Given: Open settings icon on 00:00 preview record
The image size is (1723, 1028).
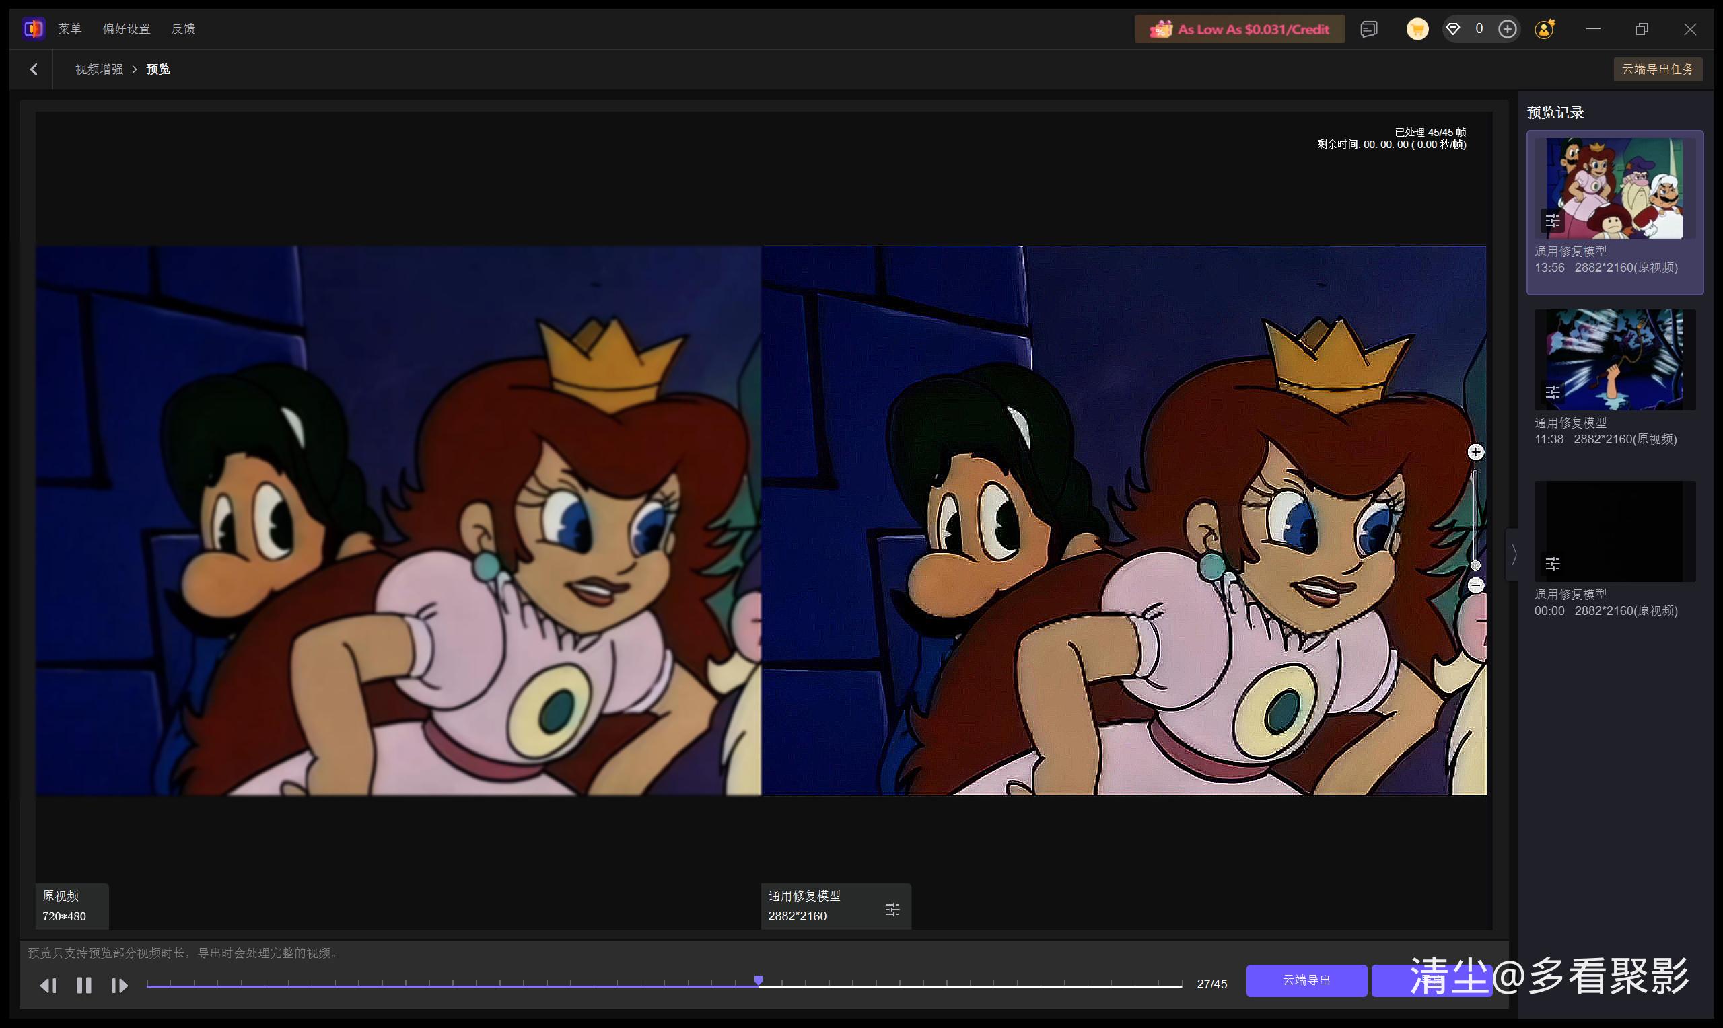Looking at the screenshot, I should coord(1553,564).
